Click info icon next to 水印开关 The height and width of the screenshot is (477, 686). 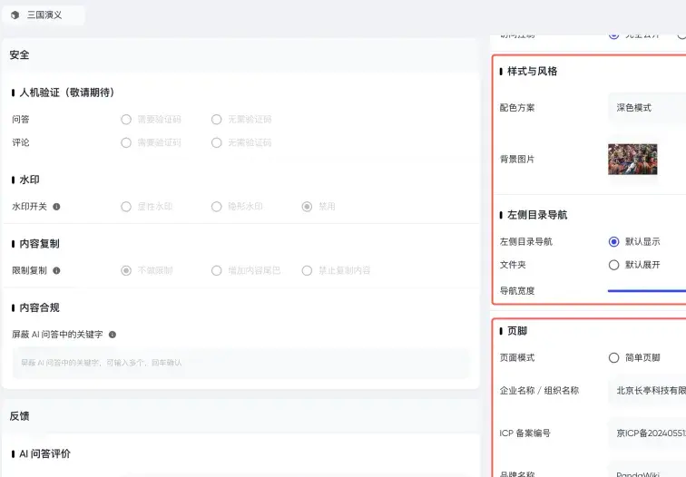(56, 207)
